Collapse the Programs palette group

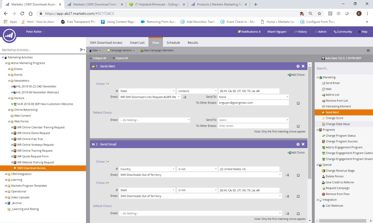(x=317, y=130)
